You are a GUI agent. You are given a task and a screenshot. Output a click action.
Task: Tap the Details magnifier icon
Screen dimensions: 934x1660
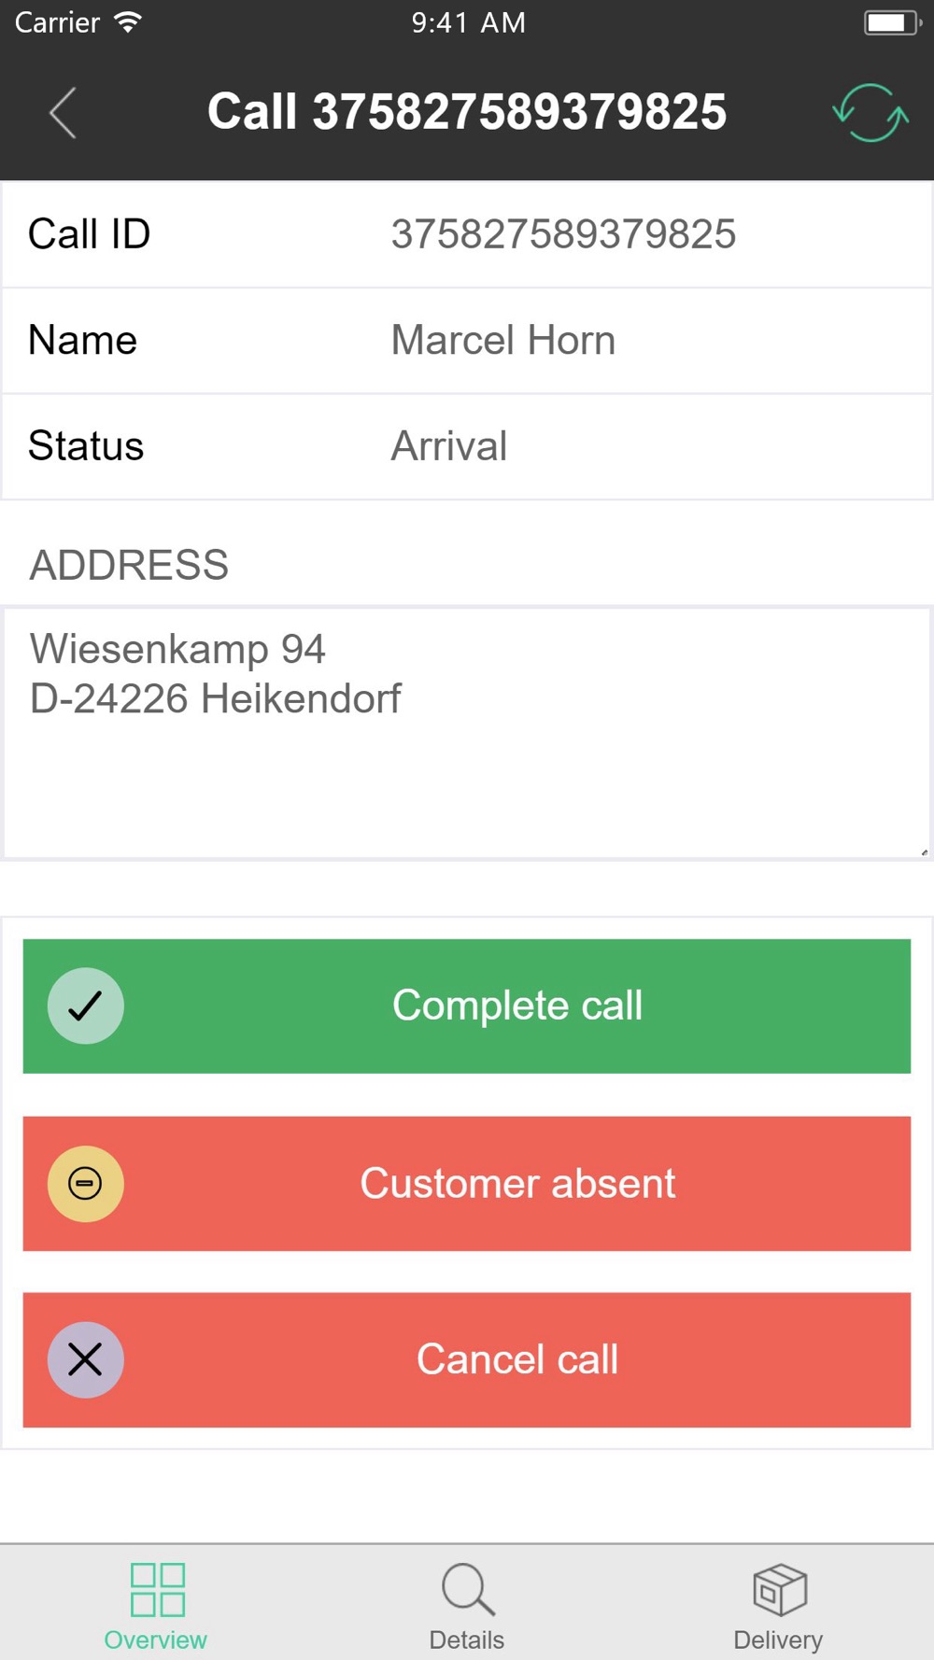(468, 1590)
